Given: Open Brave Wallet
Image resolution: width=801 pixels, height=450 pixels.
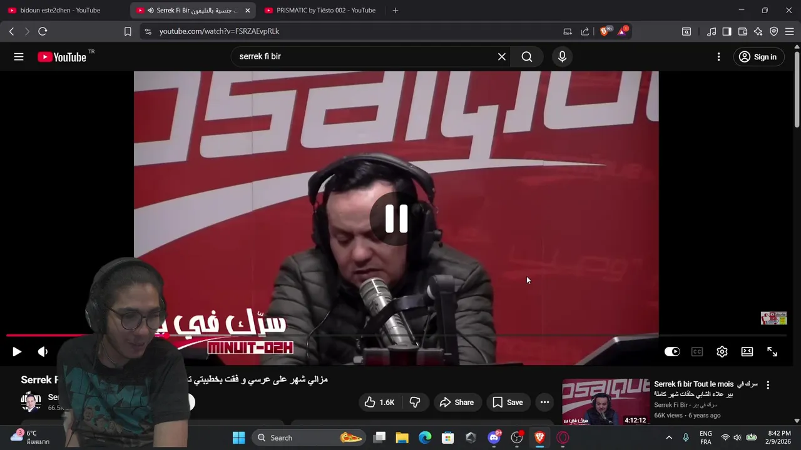Looking at the screenshot, I should [x=743, y=31].
